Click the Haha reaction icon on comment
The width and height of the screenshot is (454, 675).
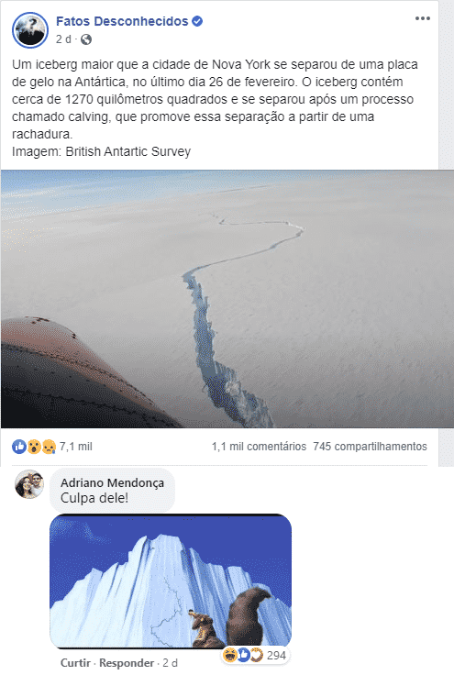pyautogui.click(x=230, y=655)
